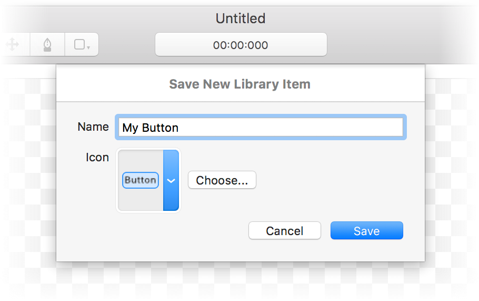The image size is (479, 301).
Task: Click the Name label
Action: pyautogui.click(x=93, y=127)
